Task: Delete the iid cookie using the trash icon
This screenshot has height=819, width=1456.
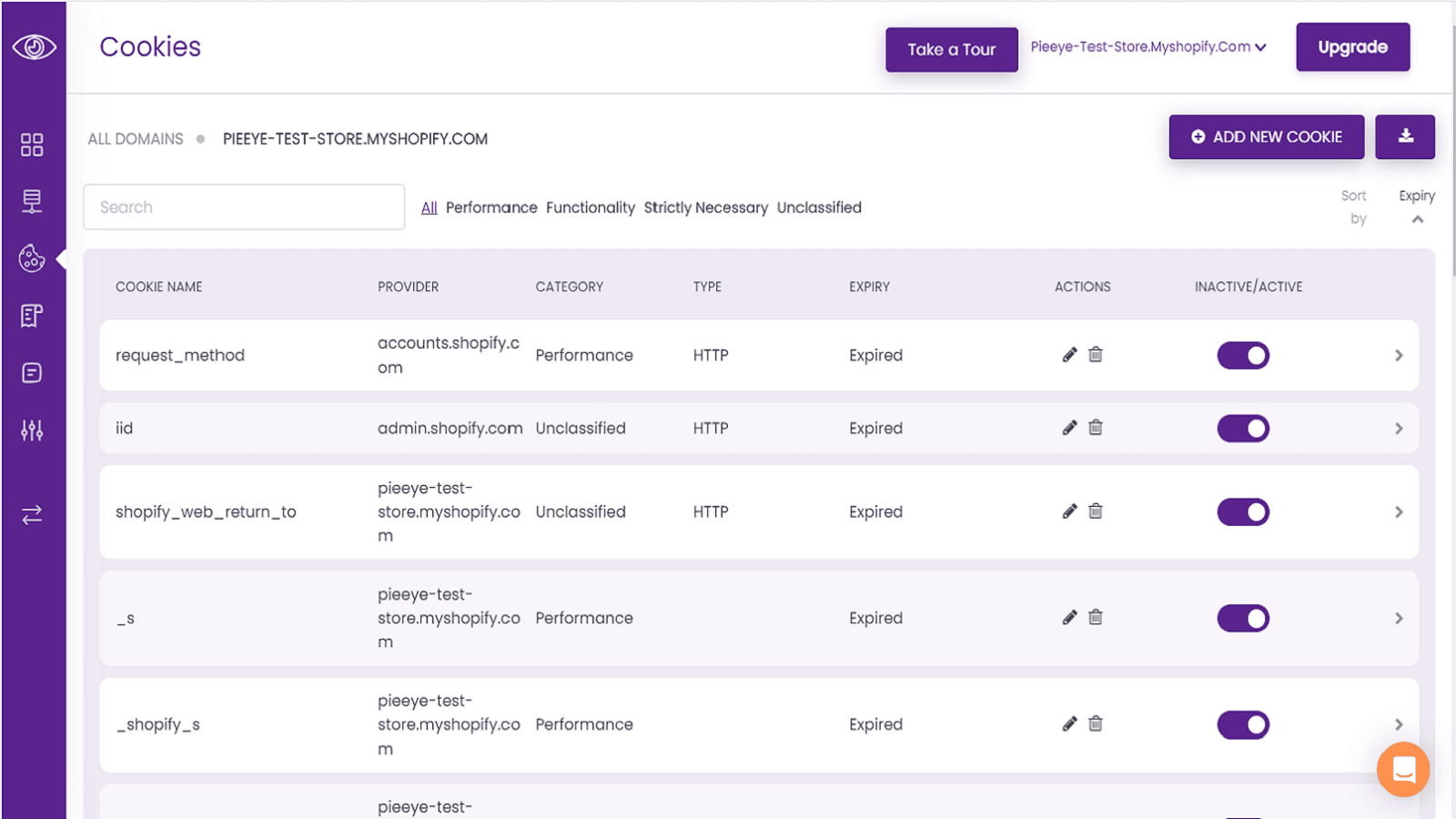Action: [1096, 428]
